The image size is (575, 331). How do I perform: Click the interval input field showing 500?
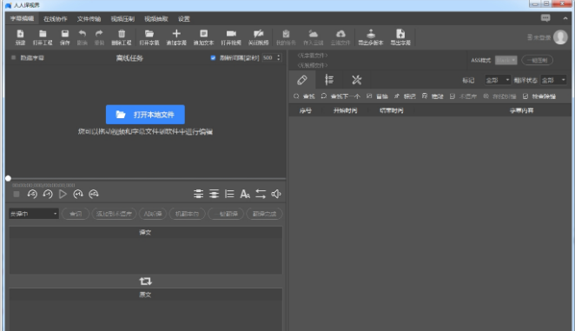268,57
